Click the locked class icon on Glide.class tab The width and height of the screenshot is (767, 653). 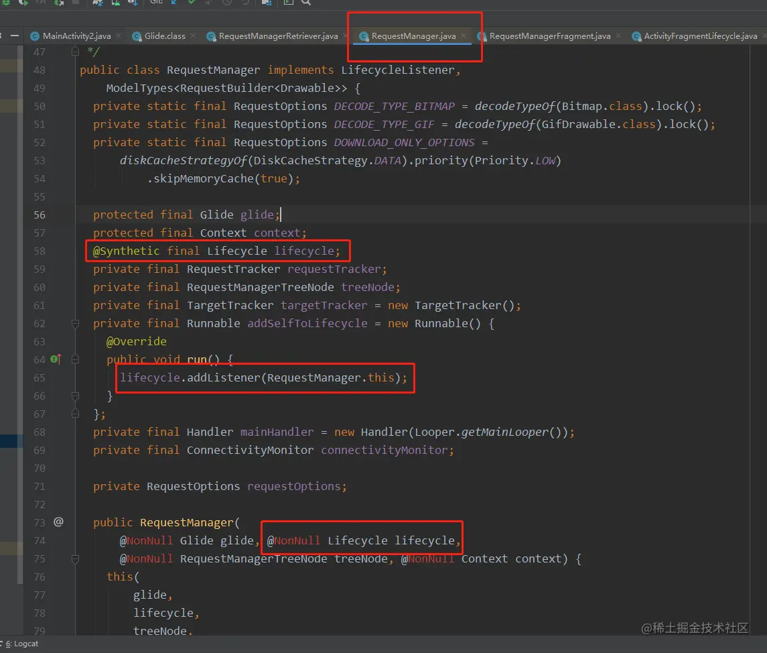(137, 36)
